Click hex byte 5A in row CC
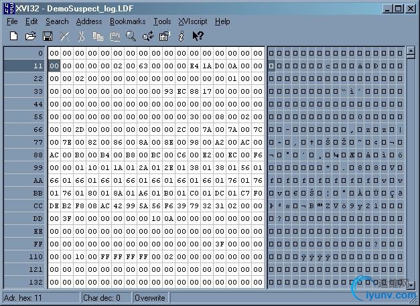This screenshot has height=306, width=420. click(x=143, y=206)
